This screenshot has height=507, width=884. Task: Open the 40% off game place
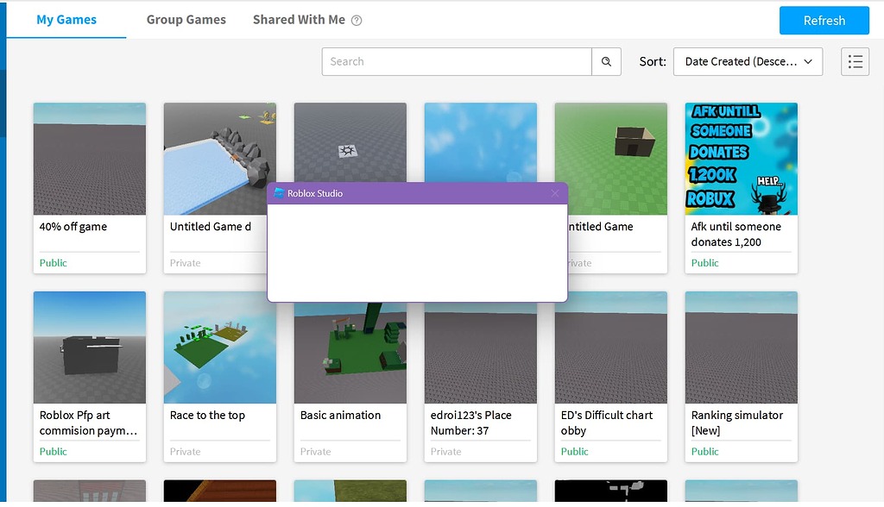point(89,158)
